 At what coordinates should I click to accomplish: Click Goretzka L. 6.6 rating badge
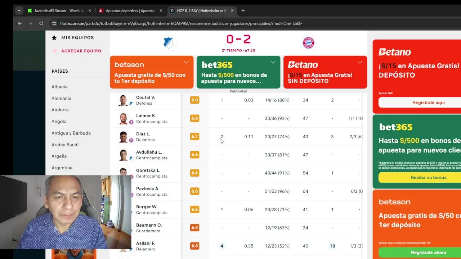[x=194, y=173]
